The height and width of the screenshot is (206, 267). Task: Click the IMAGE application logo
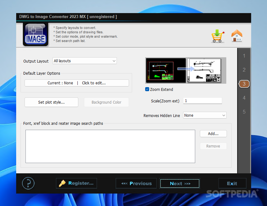click(35, 35)
